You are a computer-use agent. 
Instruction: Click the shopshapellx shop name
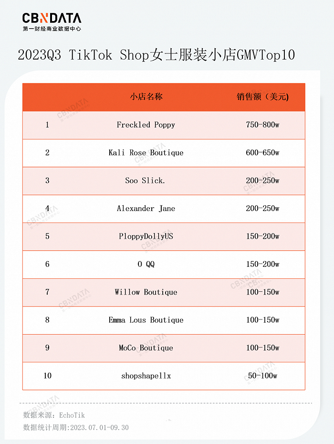coord(146,376)
